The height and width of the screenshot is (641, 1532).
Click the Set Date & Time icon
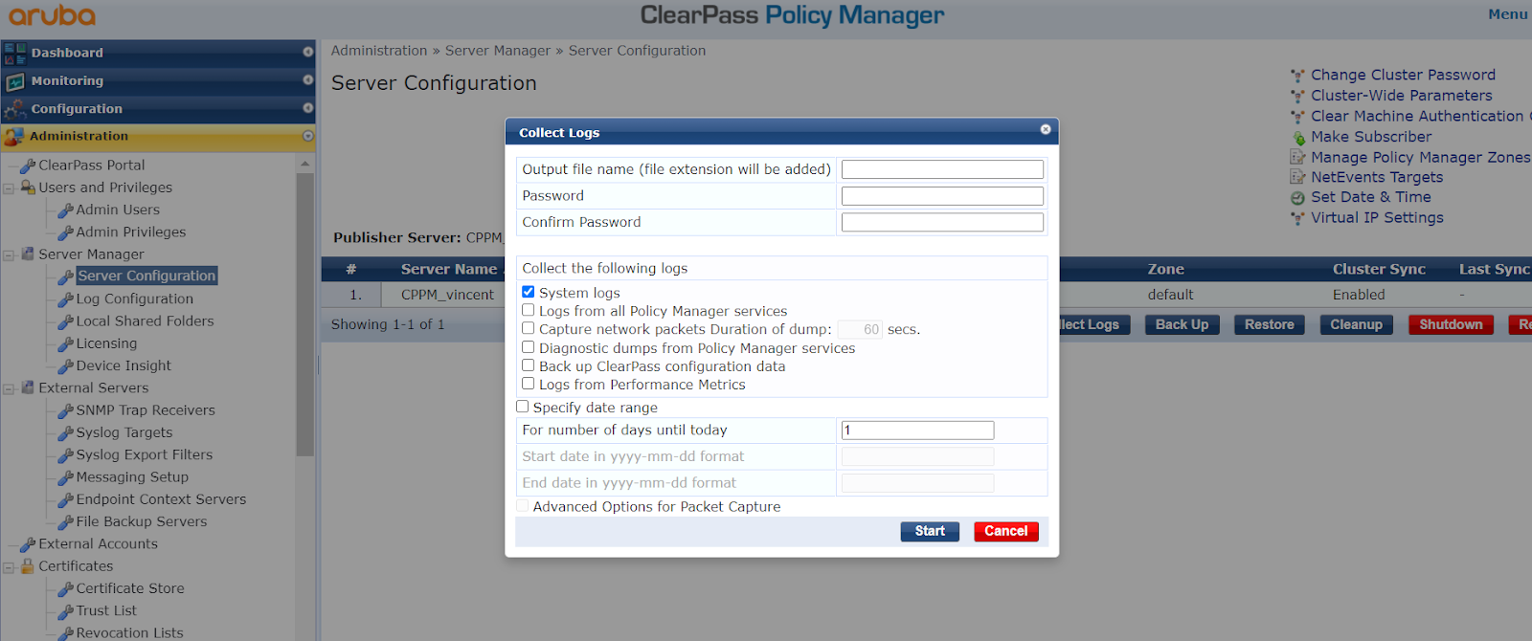coord(1297,198)
